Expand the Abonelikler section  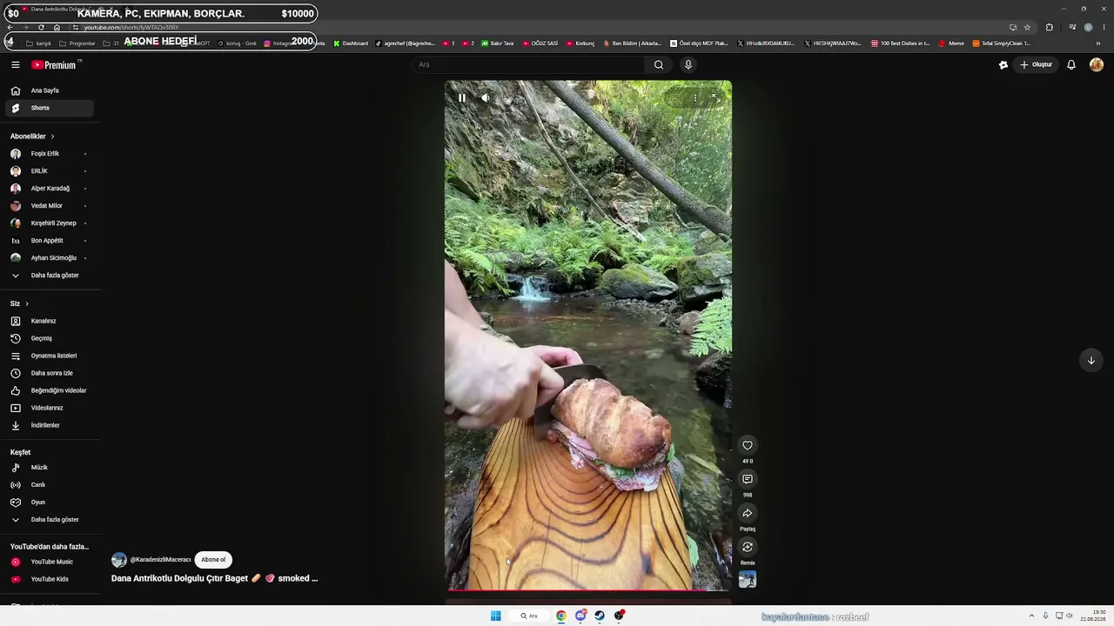point(32,137)
